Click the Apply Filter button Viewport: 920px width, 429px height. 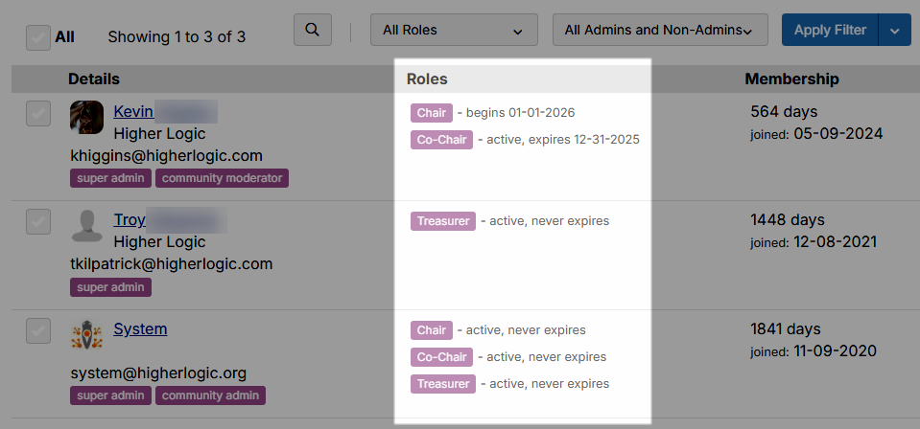tap(830, 30)
